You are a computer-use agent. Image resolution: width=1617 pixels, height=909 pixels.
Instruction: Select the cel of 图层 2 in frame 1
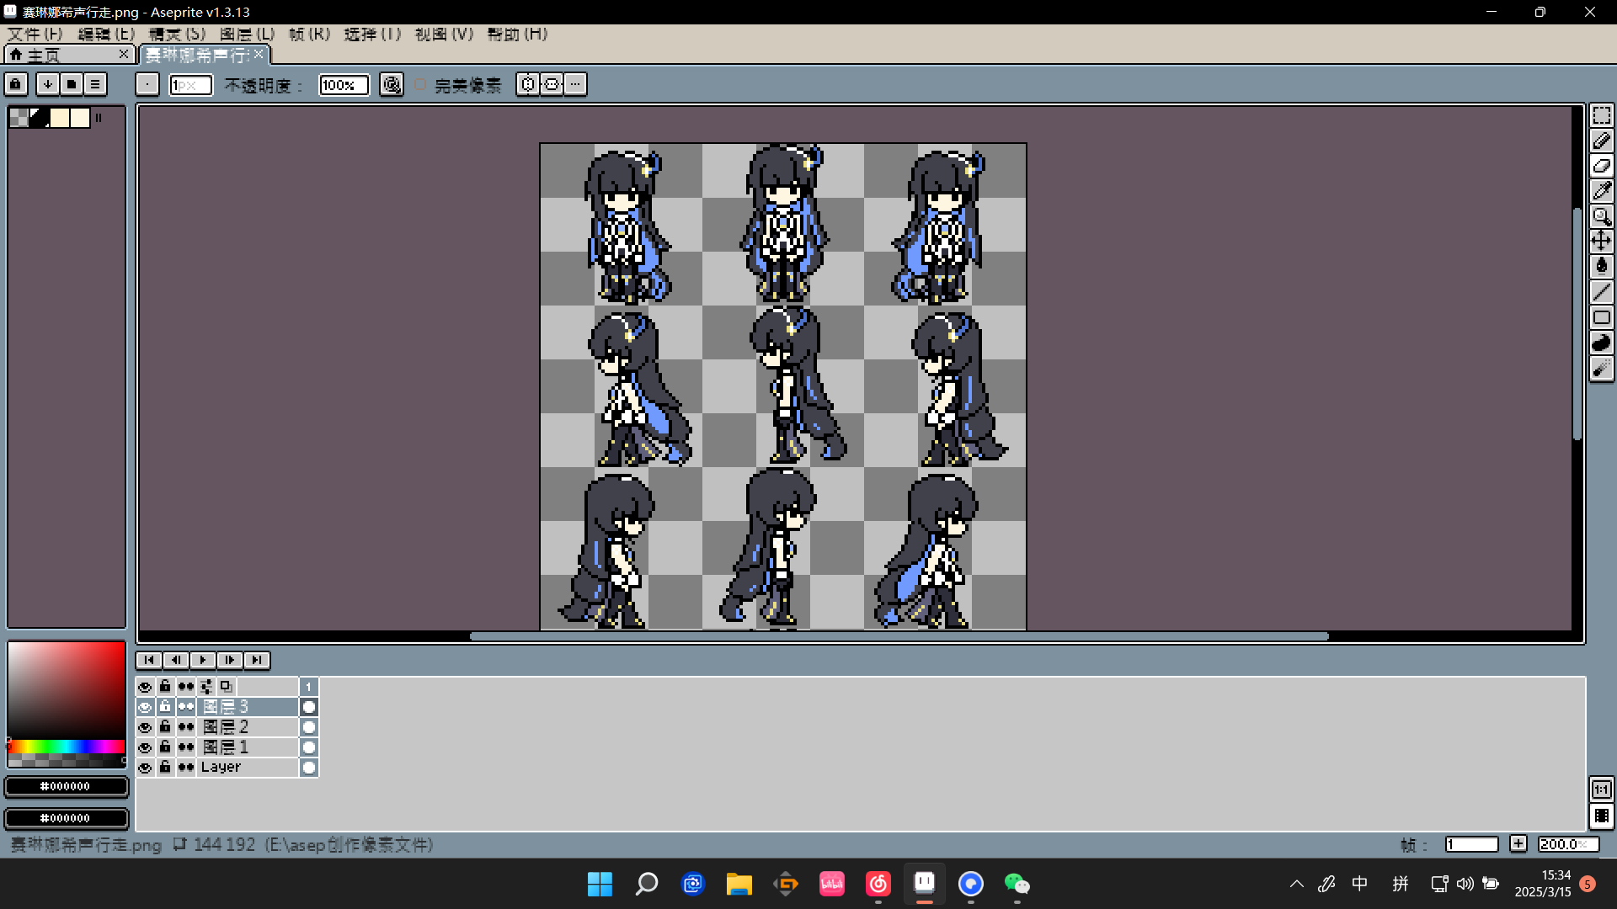309,727
